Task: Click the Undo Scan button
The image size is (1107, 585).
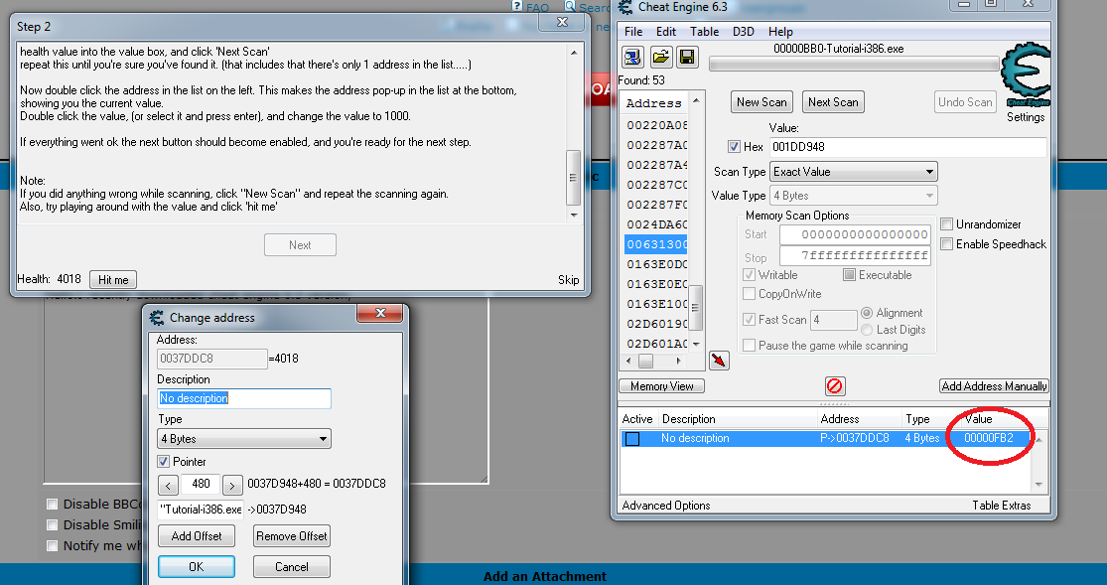Action: coord(965,102)
